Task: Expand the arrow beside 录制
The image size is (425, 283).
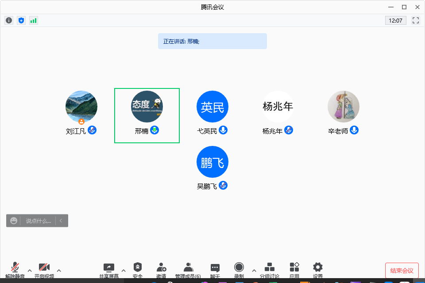Action: [x=254, y=270]
